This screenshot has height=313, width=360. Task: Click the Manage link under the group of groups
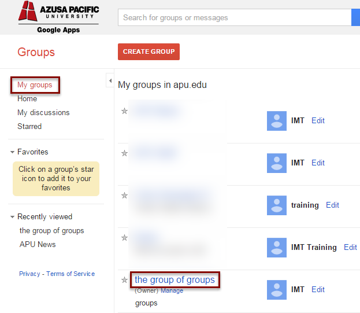172,290
